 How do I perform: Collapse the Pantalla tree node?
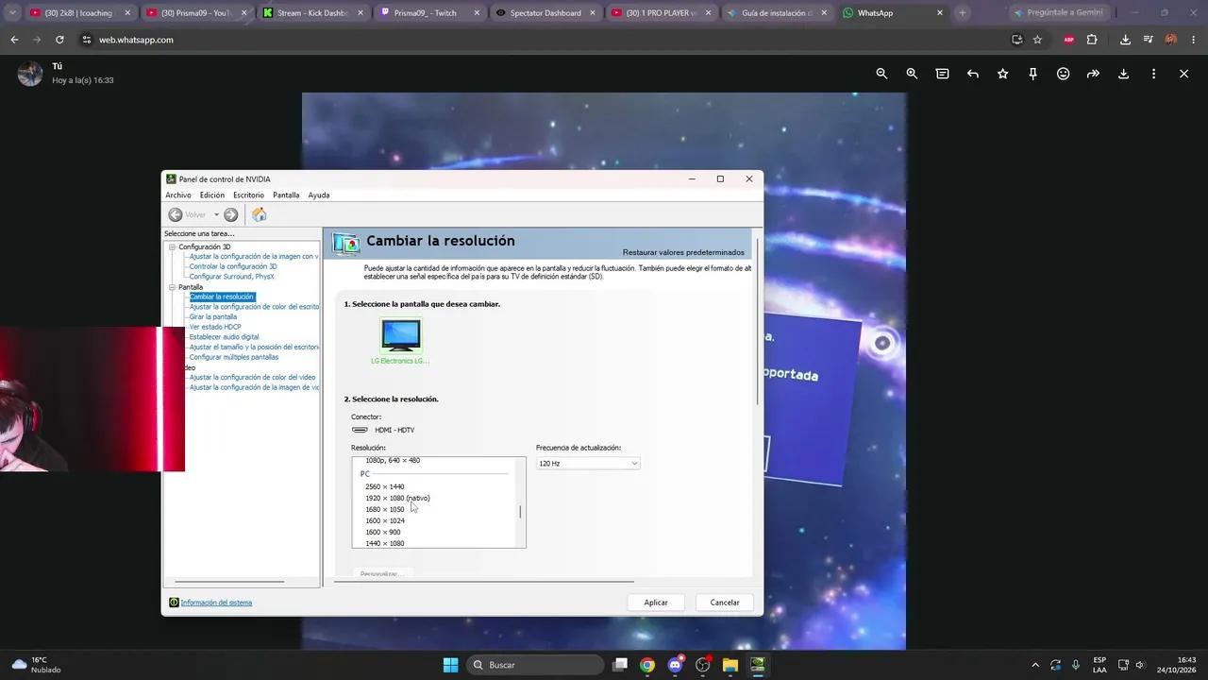click(172, 287)
